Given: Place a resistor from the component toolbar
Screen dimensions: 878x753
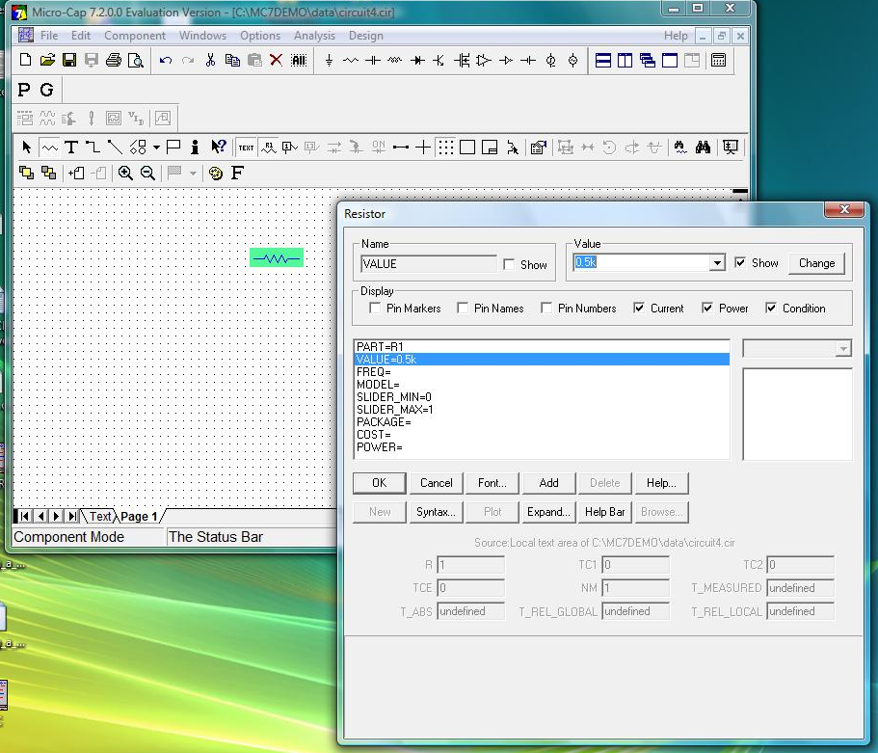Looking at the screenshot, I should (351, 60).
